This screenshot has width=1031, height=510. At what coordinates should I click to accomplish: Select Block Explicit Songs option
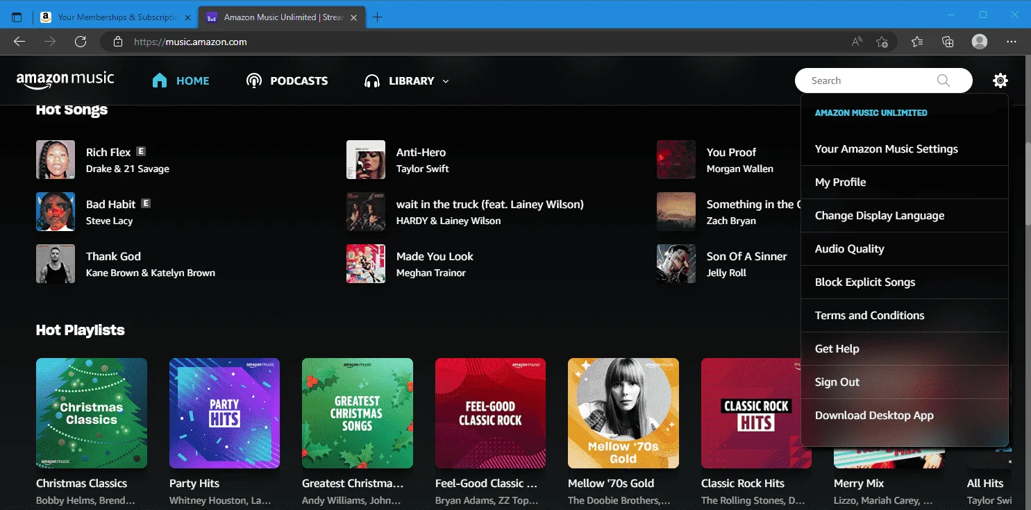904,282
